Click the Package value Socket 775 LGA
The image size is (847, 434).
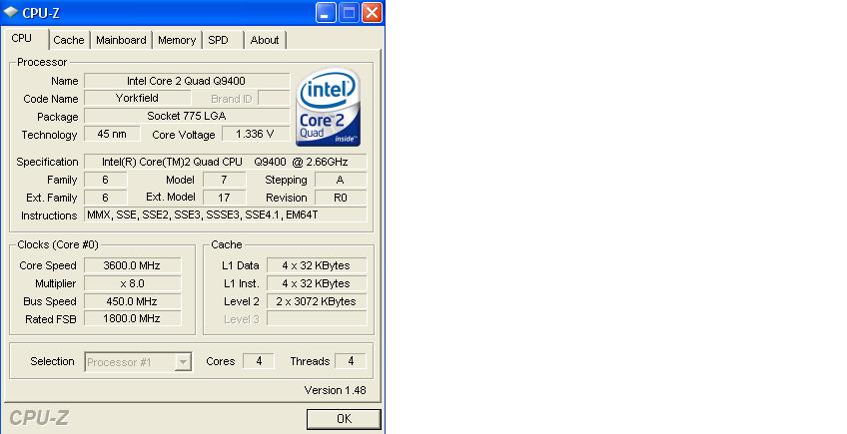pyautogui.click(x=187, y=116)
